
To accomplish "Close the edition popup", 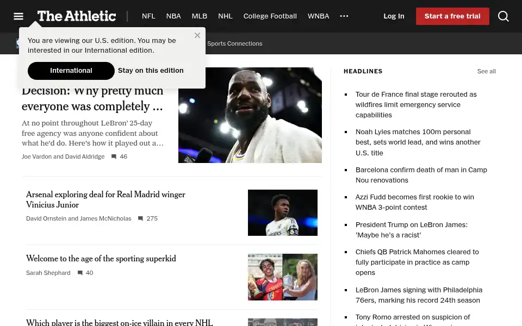I will pyautogui.click(x=197, y=35).
